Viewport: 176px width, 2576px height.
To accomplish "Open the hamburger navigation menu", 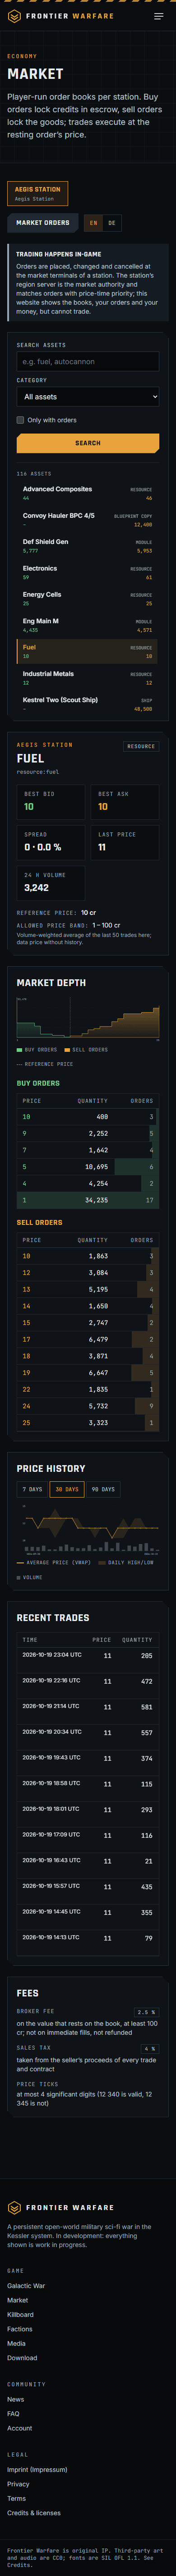I will click(159, 16).
